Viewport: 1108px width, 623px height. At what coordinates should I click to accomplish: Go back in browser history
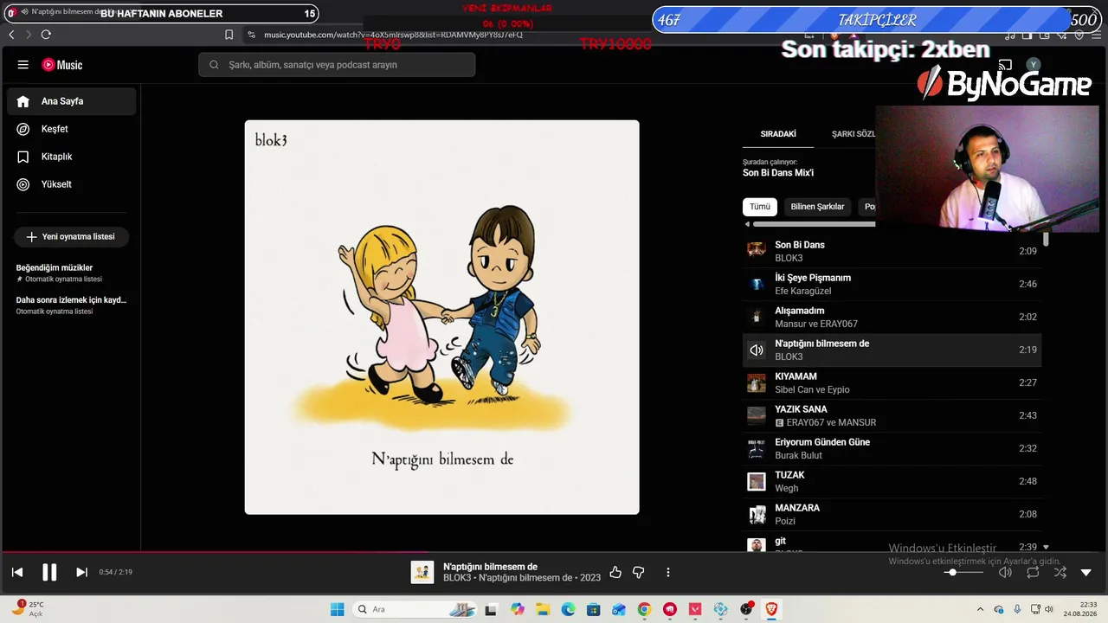coord(11,35)
